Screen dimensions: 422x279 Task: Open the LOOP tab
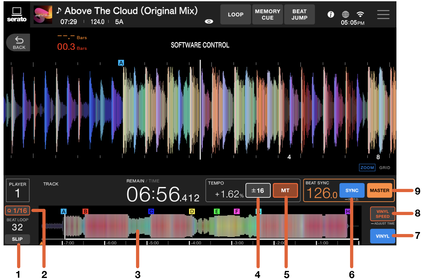(236, 14)
